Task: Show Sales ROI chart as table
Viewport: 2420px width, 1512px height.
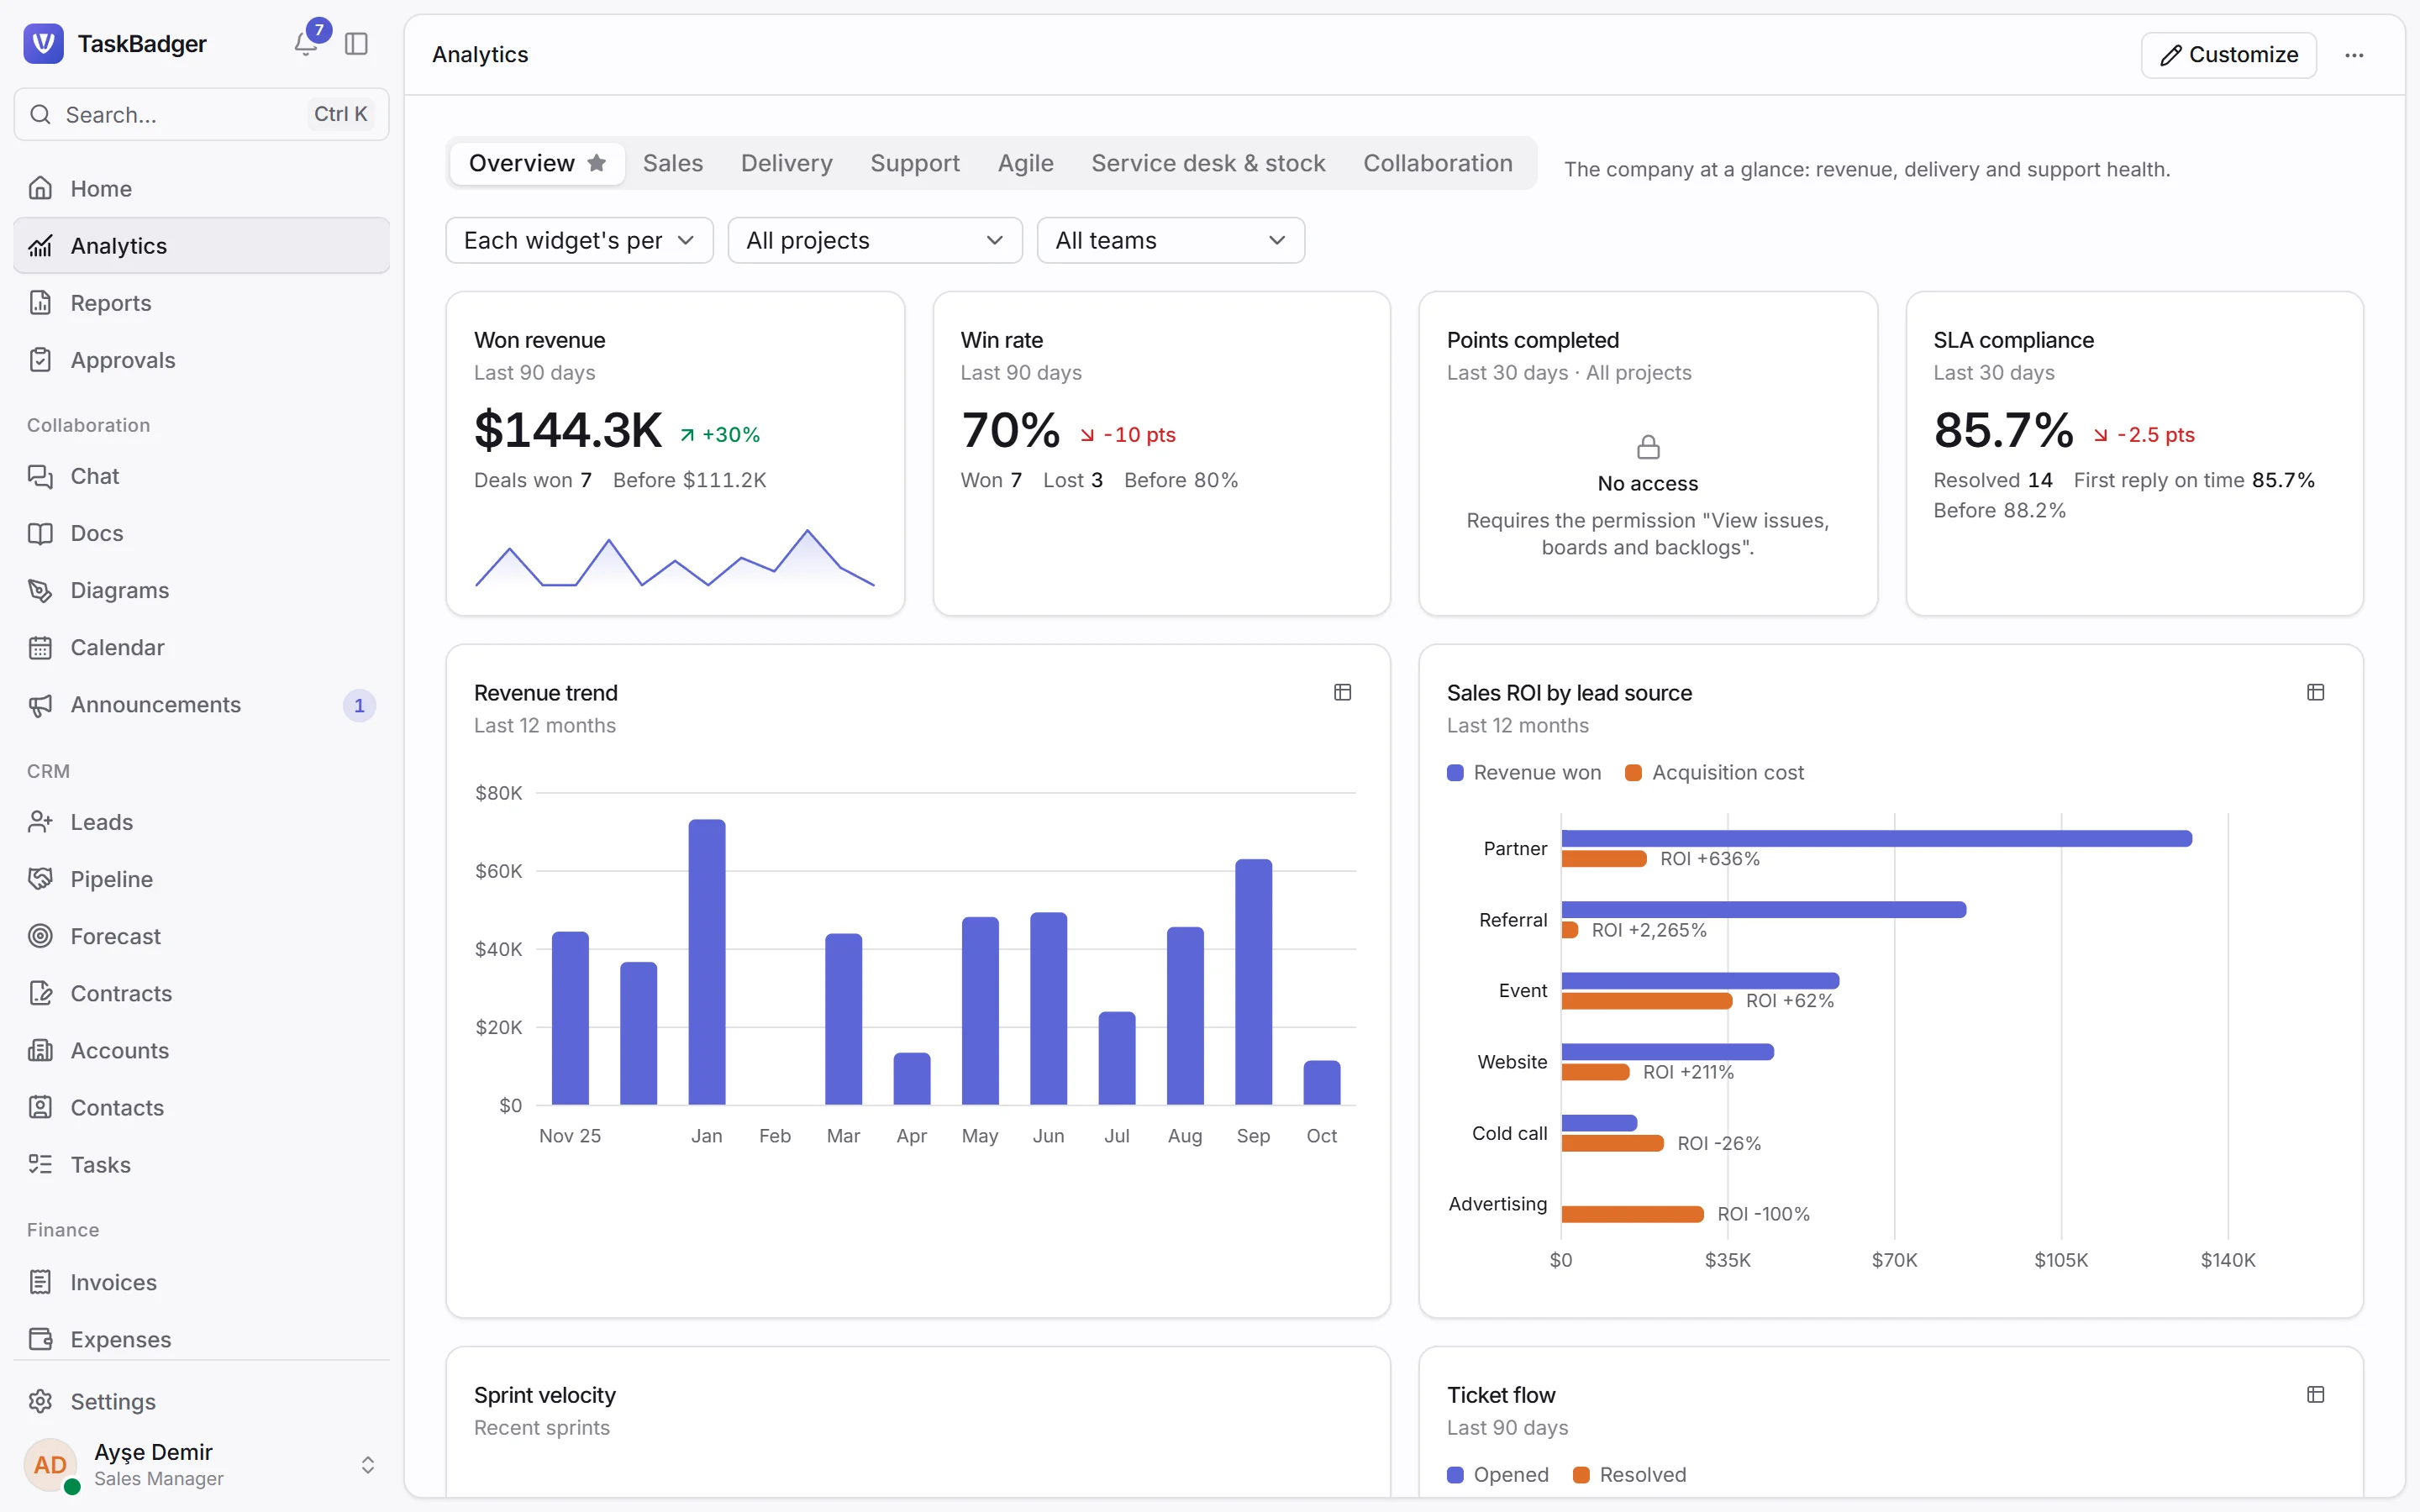Action: [x=2315, y=692]
